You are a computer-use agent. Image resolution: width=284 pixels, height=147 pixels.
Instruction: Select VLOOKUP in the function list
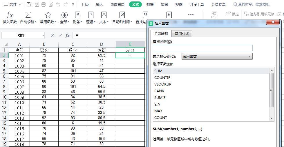pos(211,84)
